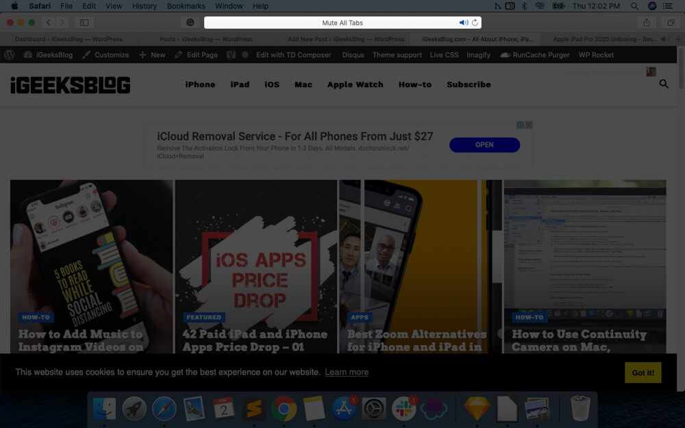
Task: Click Subscribe in site navigation
Action: coord(469,84)
